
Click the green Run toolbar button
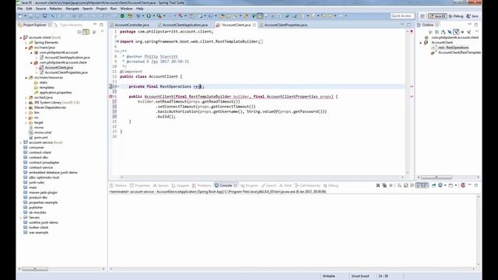click(149, 16)
